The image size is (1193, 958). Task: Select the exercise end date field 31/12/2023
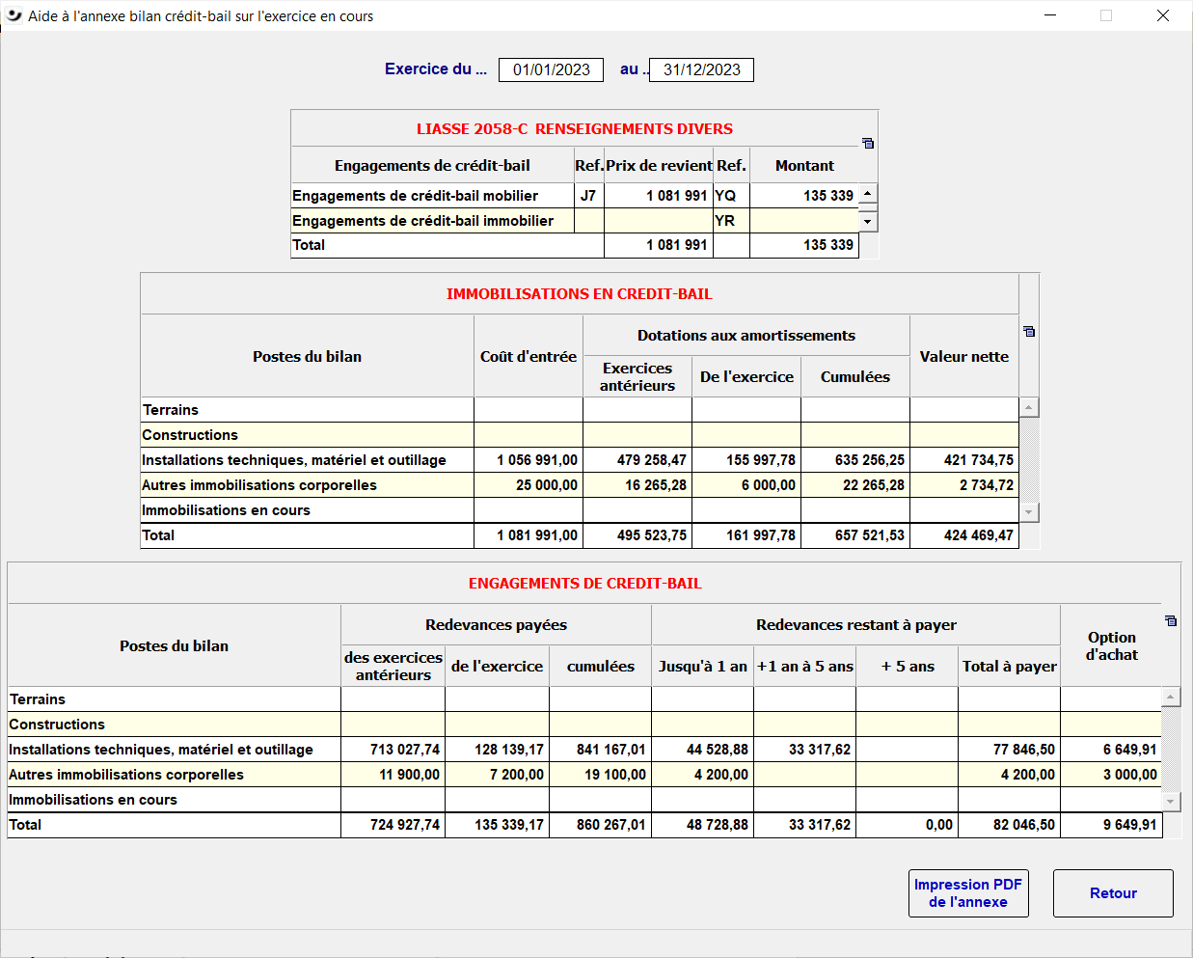tap(701, 69)
